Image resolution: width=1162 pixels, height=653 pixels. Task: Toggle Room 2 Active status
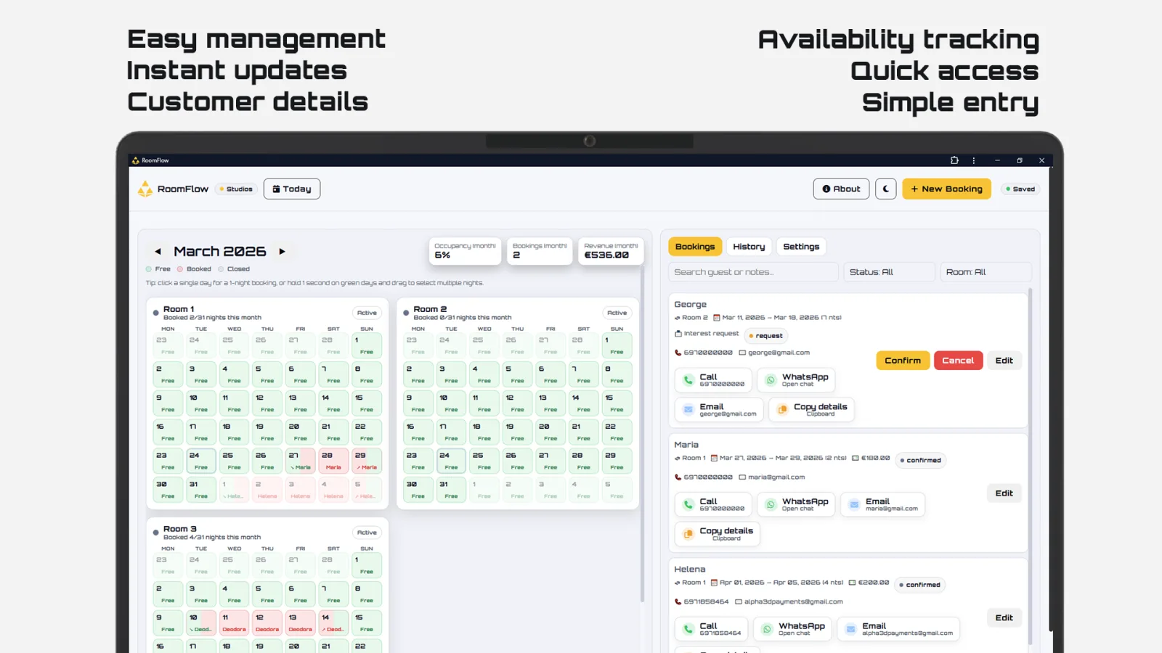pos(617,313)
